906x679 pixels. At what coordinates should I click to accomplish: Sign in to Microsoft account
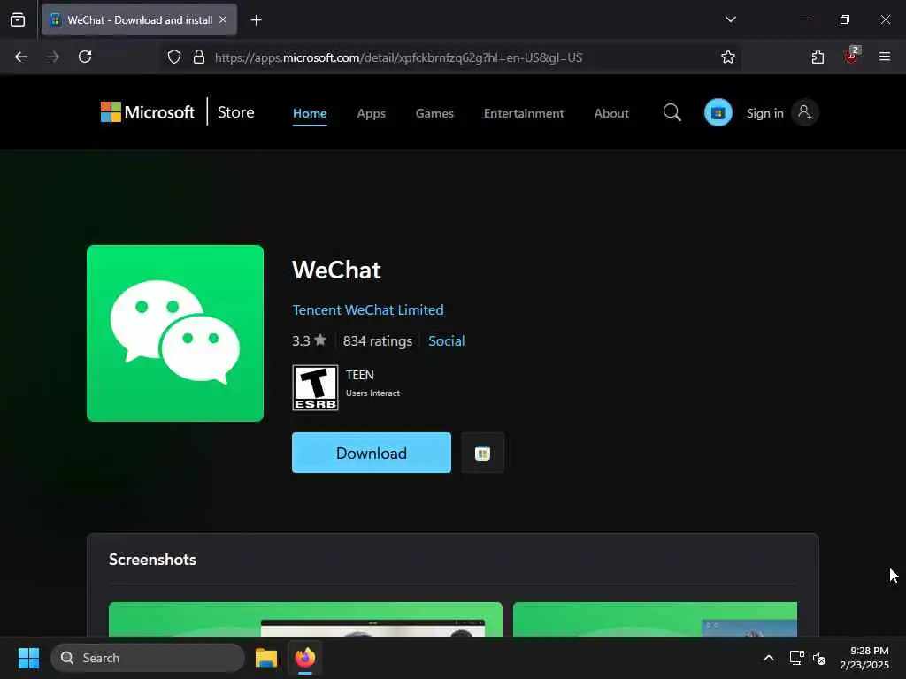[x=781, y=112]
